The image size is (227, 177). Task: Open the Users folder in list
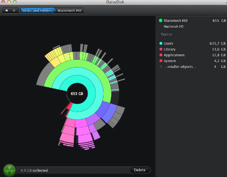168,44
